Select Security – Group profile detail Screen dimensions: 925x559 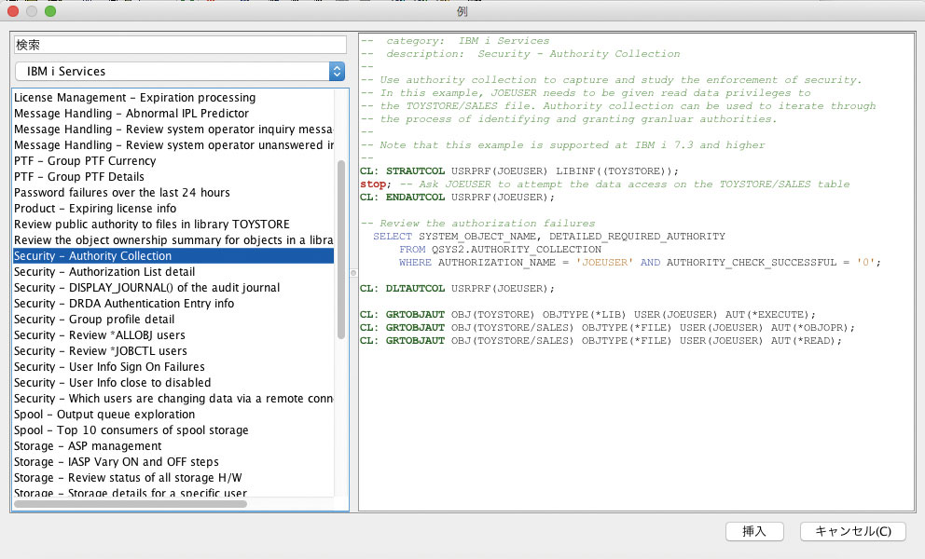94,319
